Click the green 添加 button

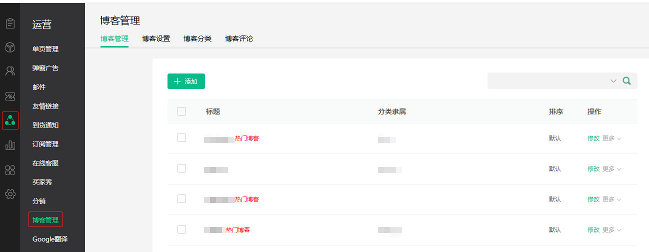click(186, 81)
